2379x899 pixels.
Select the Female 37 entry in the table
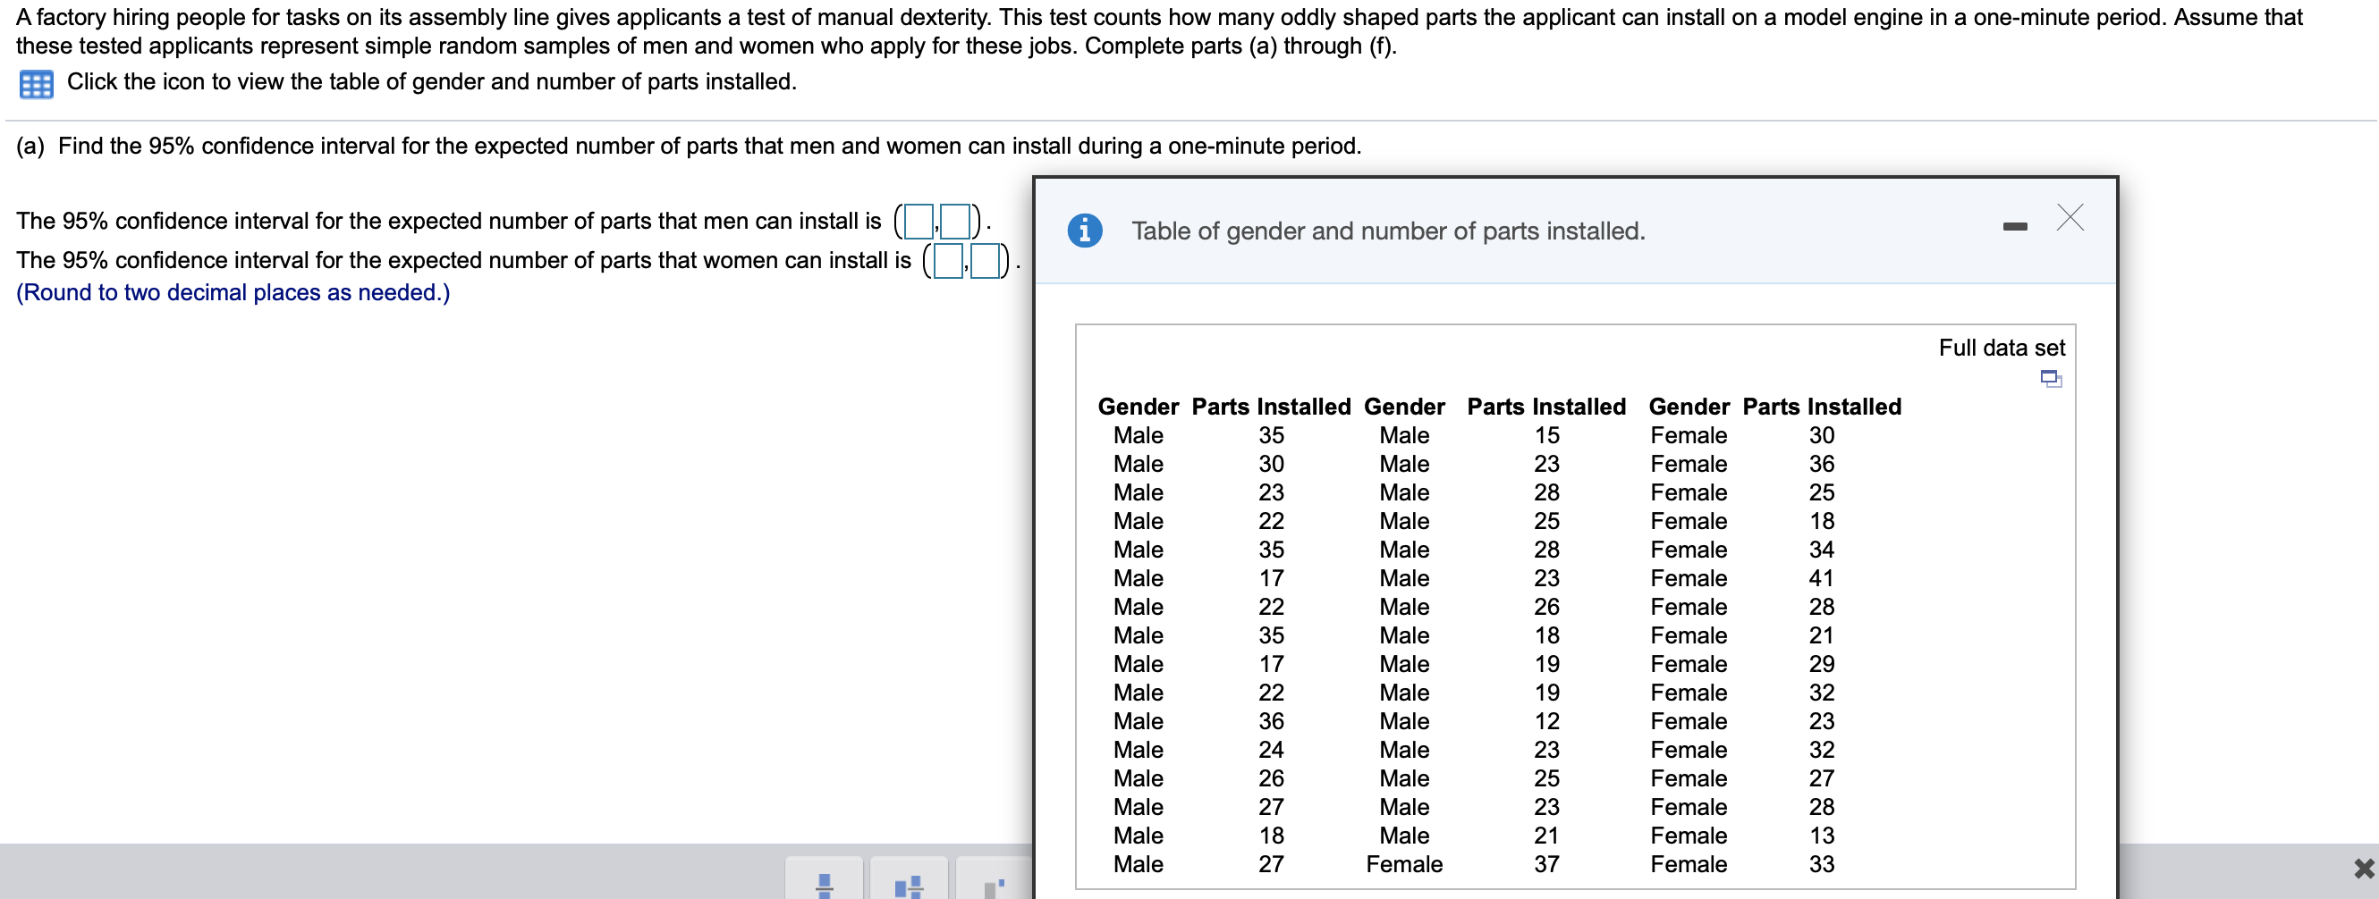pyautogui.click(x=1547, y=864)
